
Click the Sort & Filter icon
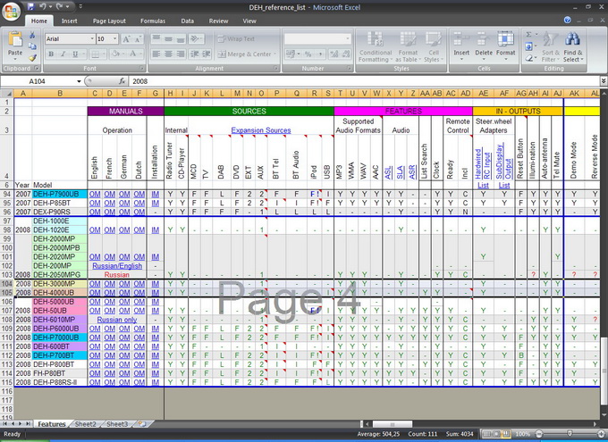[x=550, y=41]
